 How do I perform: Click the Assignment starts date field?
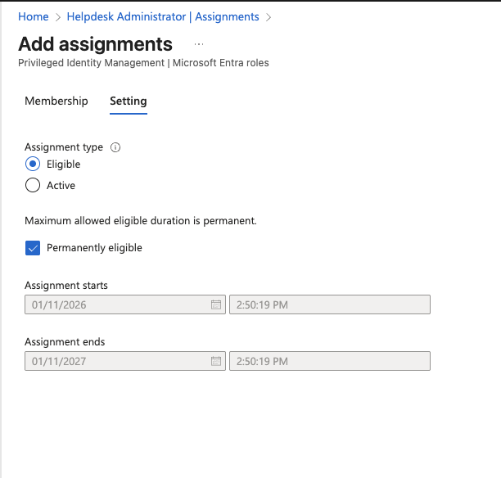(116, 304)
